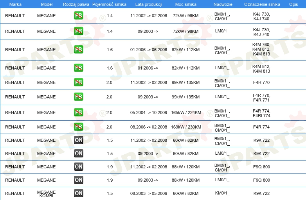This screenshot has width=306, height=200.
Task: Click petrol icon in 1.4 11.2002 -> 02.2008 row
Action: (78, 16)
